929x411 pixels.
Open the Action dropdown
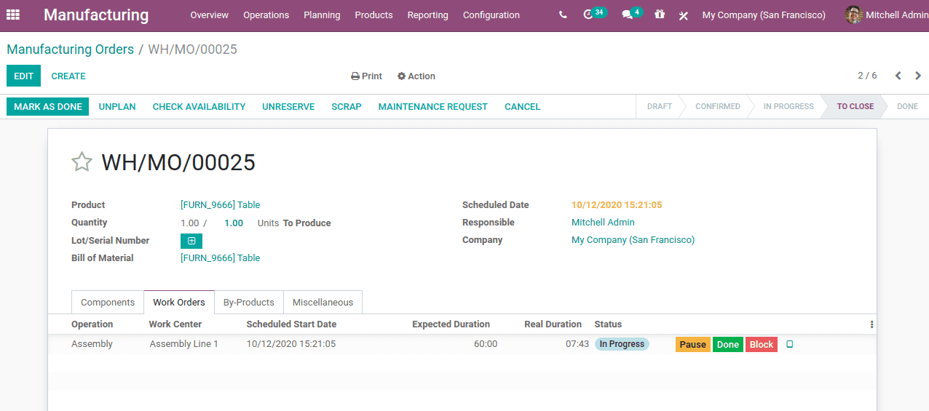pyautogui.click(x=416, y=76)
